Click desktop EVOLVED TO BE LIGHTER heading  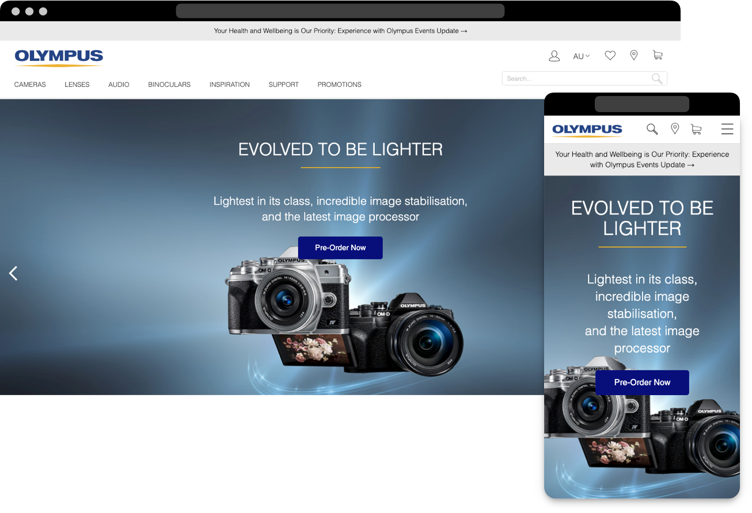(340, 150)
